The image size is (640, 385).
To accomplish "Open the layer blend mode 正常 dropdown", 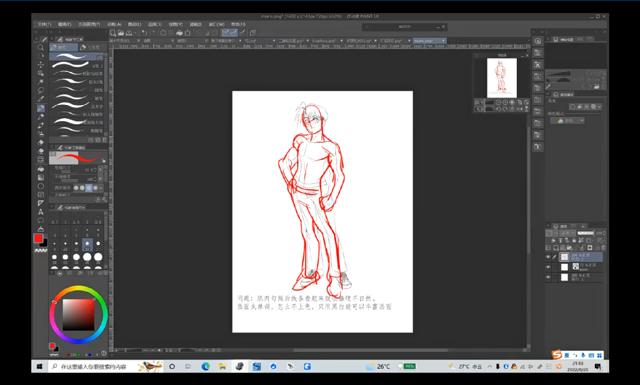I will point(566,233).
